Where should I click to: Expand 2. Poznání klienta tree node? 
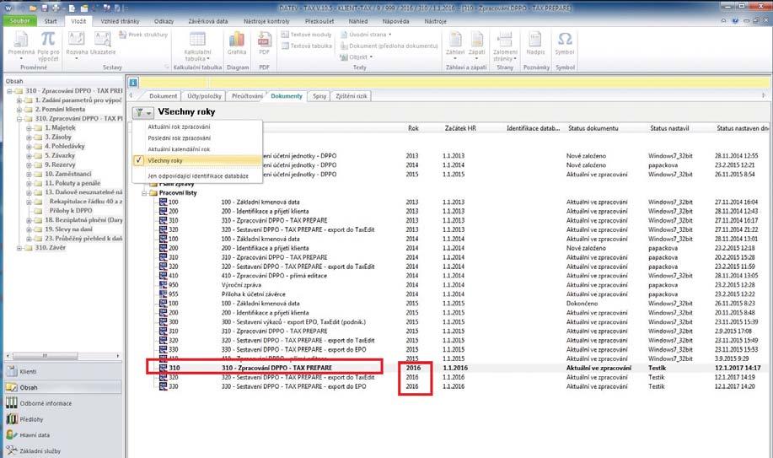pos(19,110)
